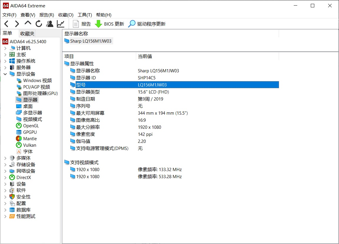Click the 驱动程序更新 driver update button
Screen dimensions: 339x244
point(147,24)
